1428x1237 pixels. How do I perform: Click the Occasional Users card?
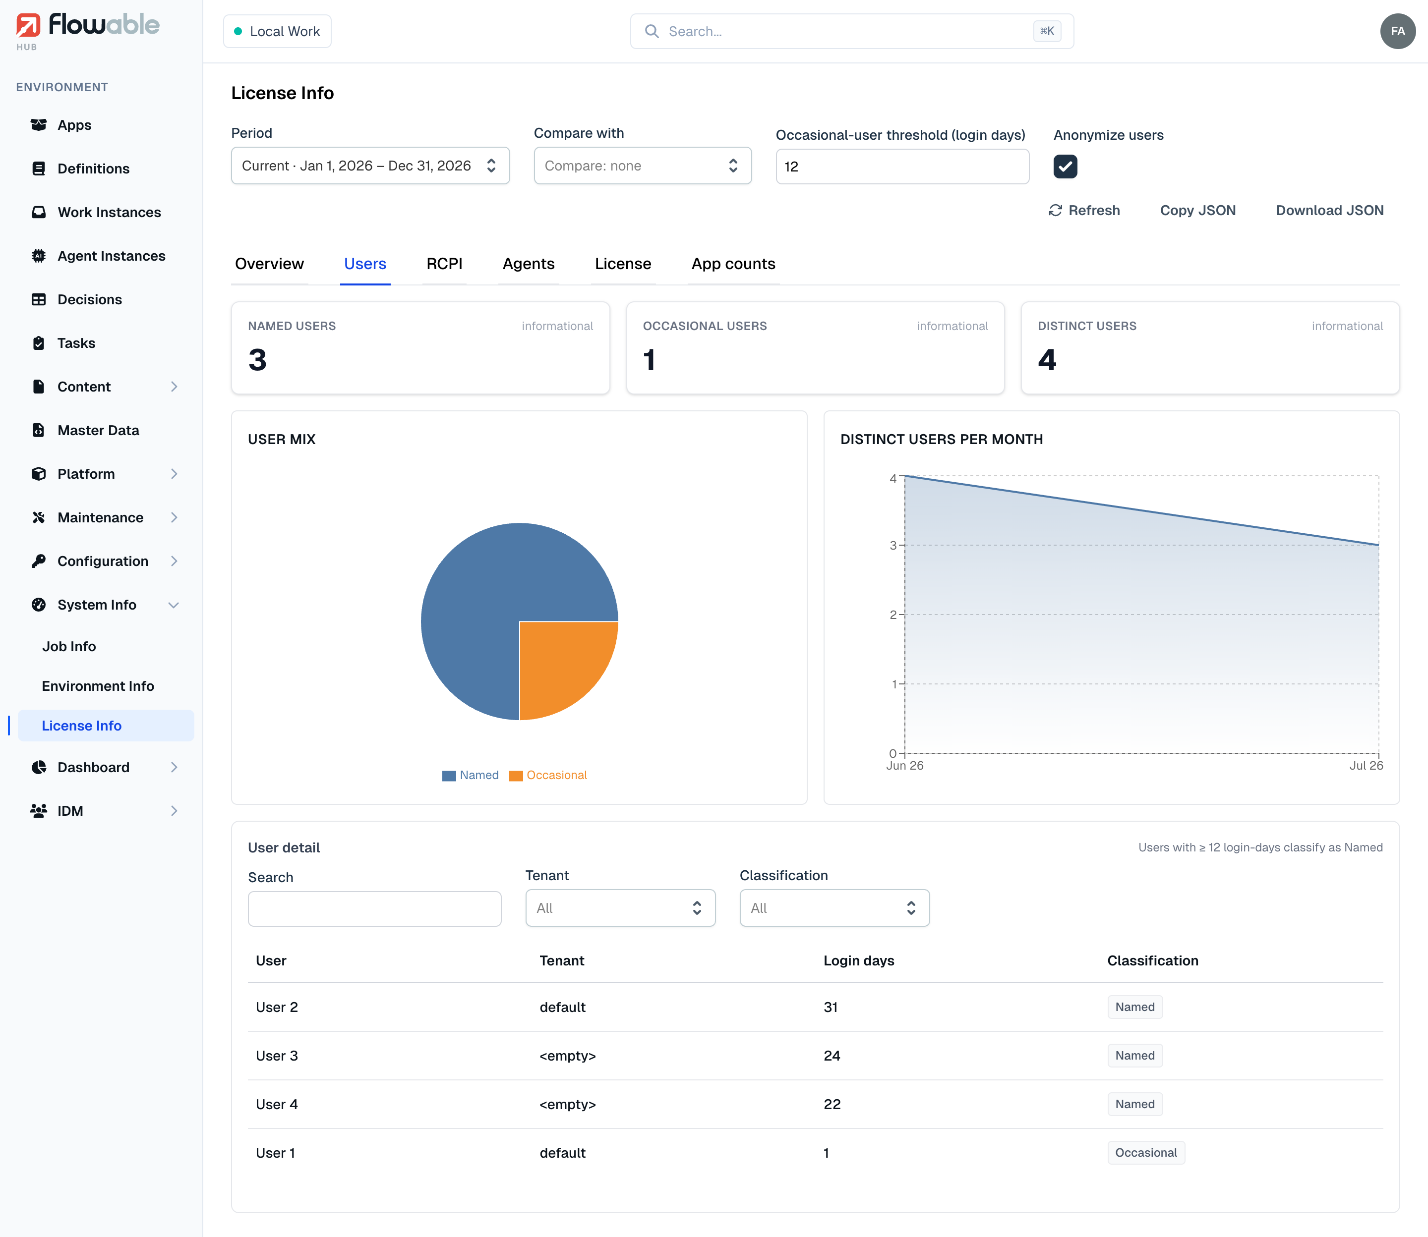(815, 348)
